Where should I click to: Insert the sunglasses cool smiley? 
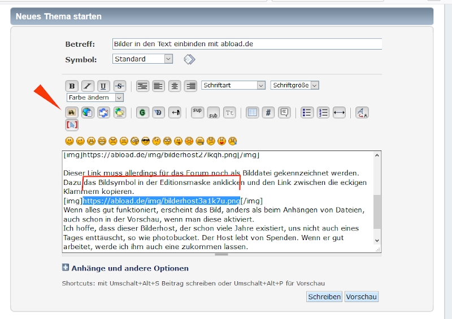[x=146, y=141]
